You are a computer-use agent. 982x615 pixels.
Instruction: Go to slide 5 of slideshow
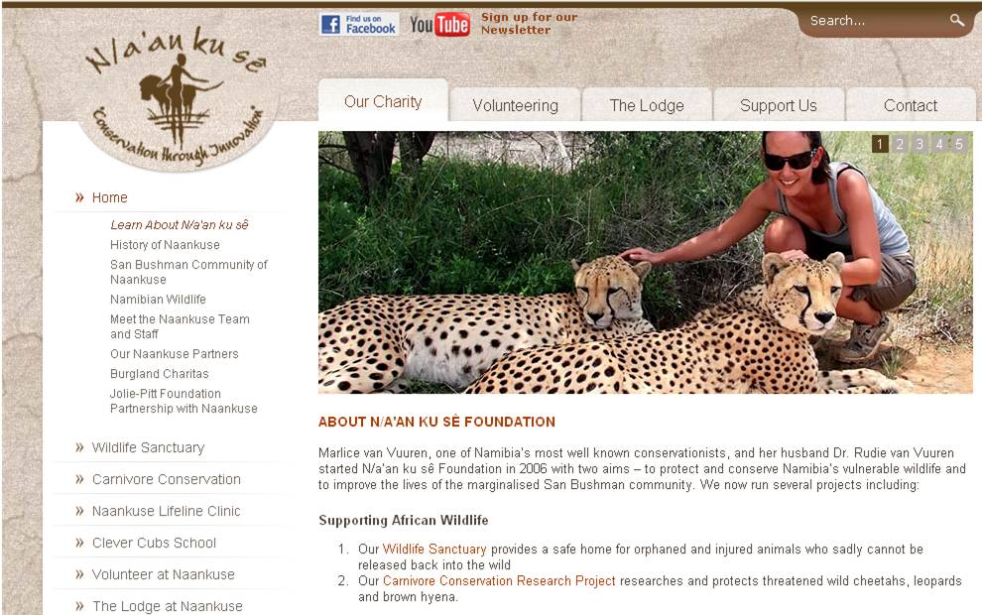[x=958, y=144]
